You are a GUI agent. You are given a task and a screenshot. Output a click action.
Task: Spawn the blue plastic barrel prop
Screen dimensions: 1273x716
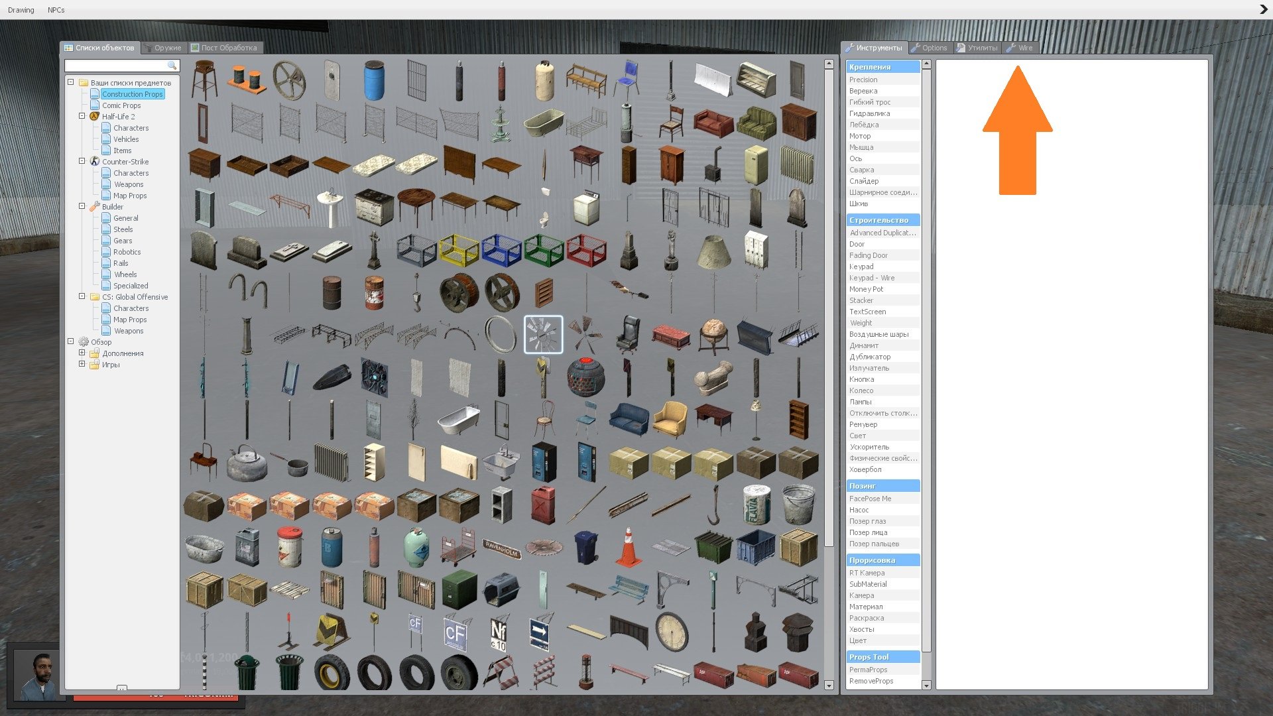click(x=374, y=80)
